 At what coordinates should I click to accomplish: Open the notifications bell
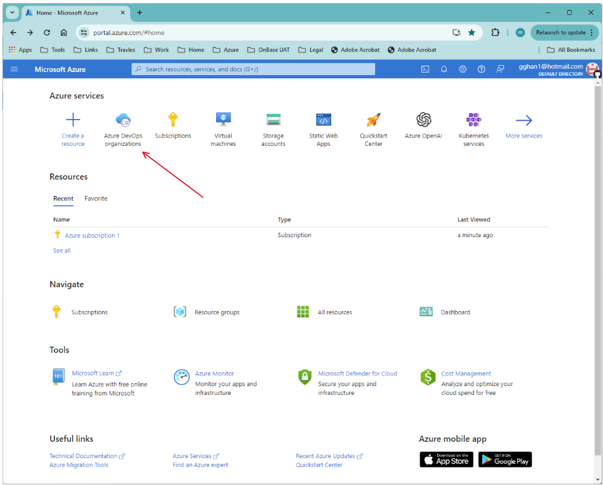coord(444,69)
